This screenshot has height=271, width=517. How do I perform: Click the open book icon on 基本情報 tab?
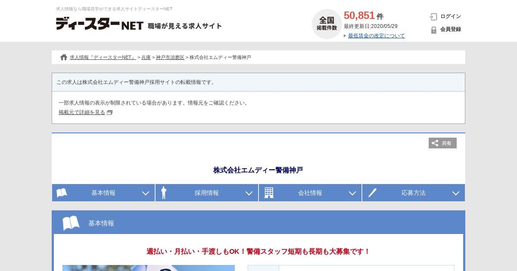[x=62, y=193]
